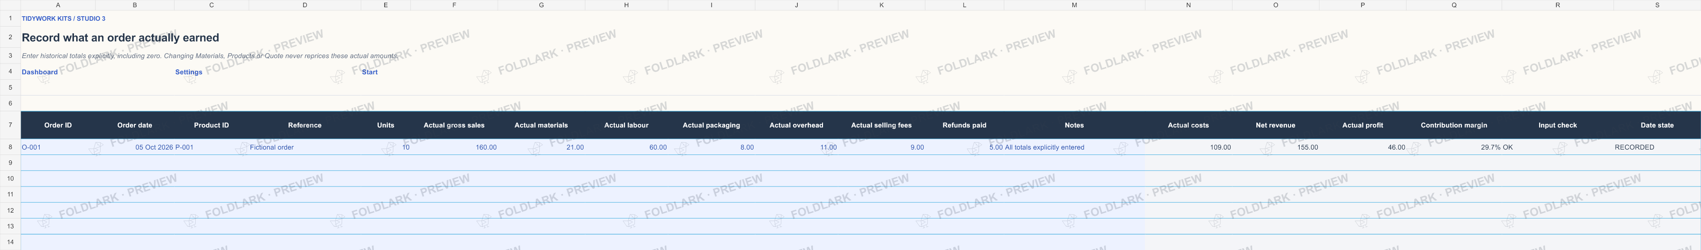Select row header 7
The image size is (1701, 250).
tap(10, 125)
